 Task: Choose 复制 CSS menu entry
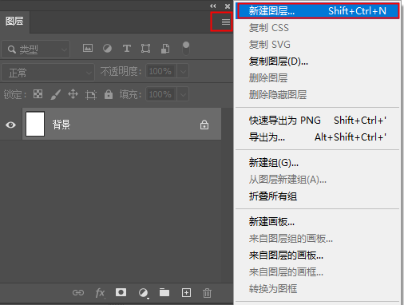[317, 28]
